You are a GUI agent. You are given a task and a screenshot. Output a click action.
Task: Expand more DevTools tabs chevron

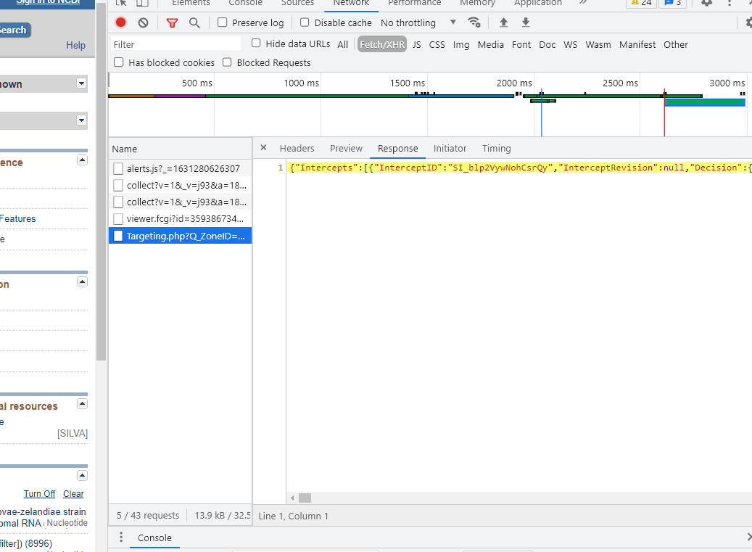pyautogui.click(x=584, y=3)
